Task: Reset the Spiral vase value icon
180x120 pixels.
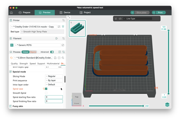Action: pos(44,89)
